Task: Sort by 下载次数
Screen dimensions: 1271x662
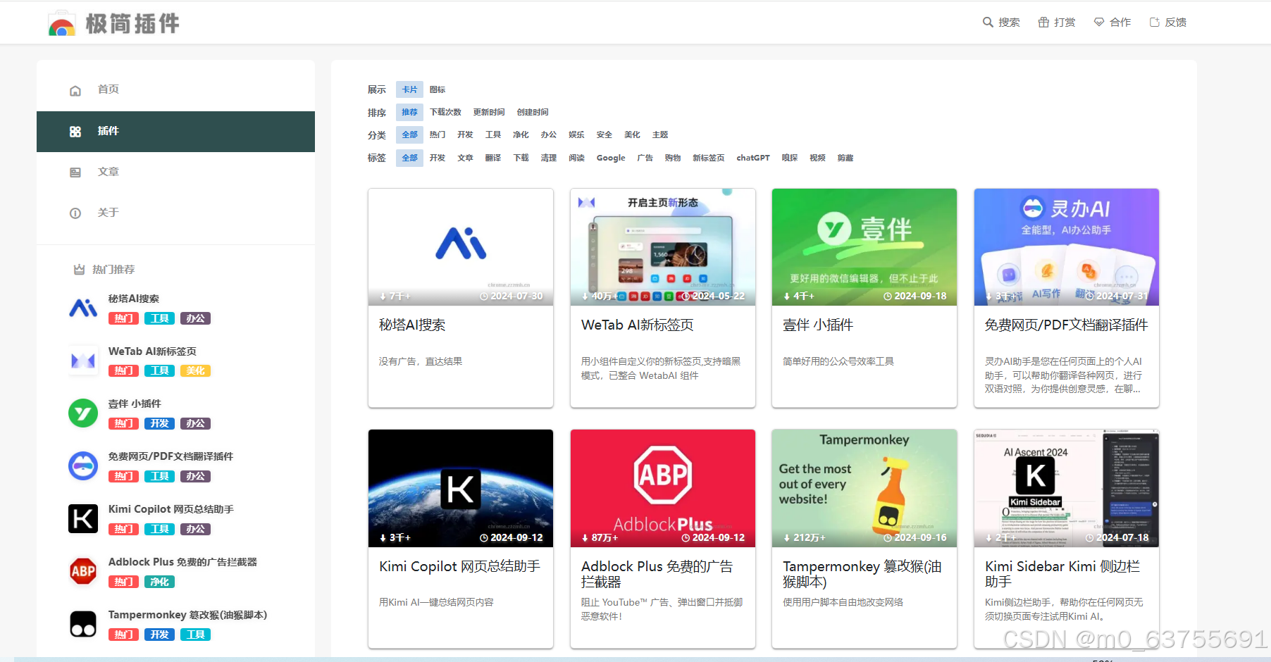Action: [445, 112]
